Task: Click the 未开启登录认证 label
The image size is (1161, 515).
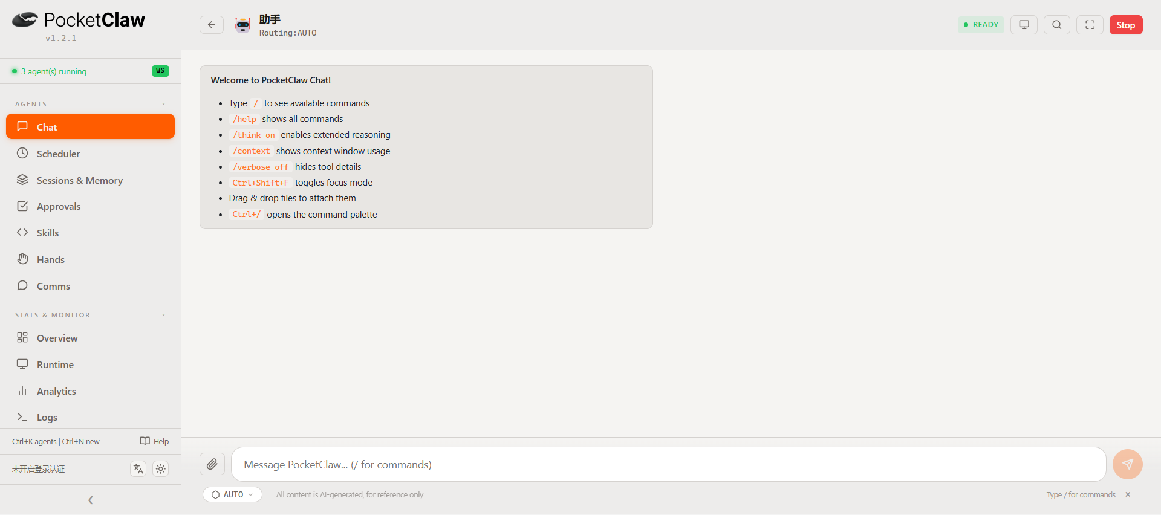Action: pyautogui.click(x=39, y=469)
